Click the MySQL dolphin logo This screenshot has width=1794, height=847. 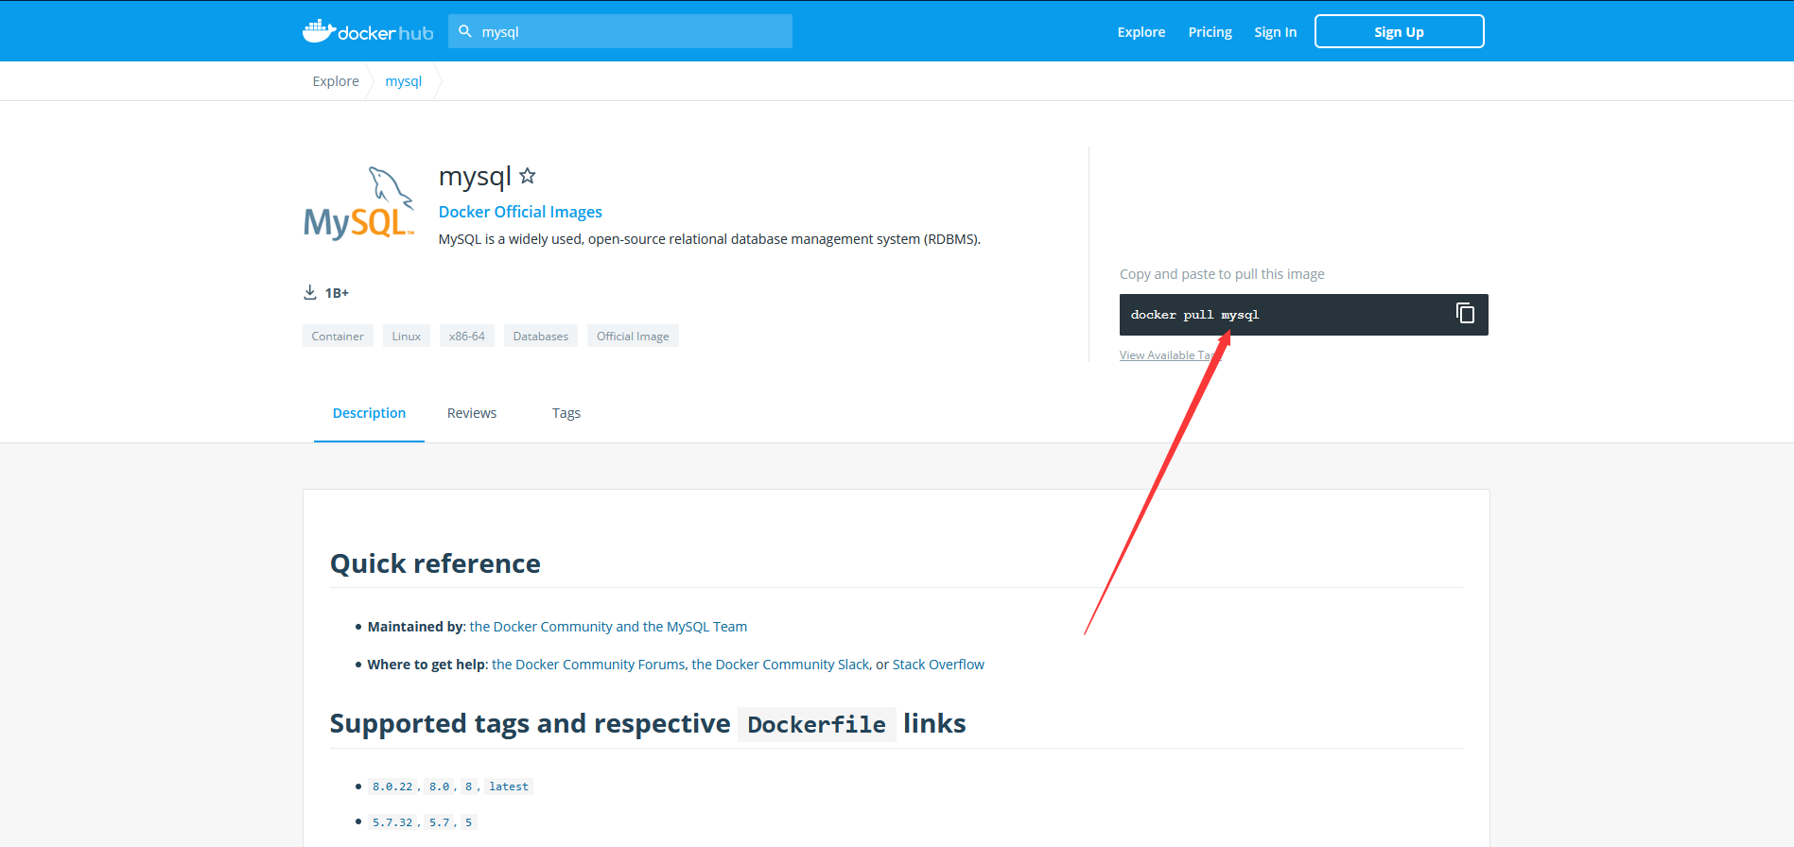coord(358,203)
